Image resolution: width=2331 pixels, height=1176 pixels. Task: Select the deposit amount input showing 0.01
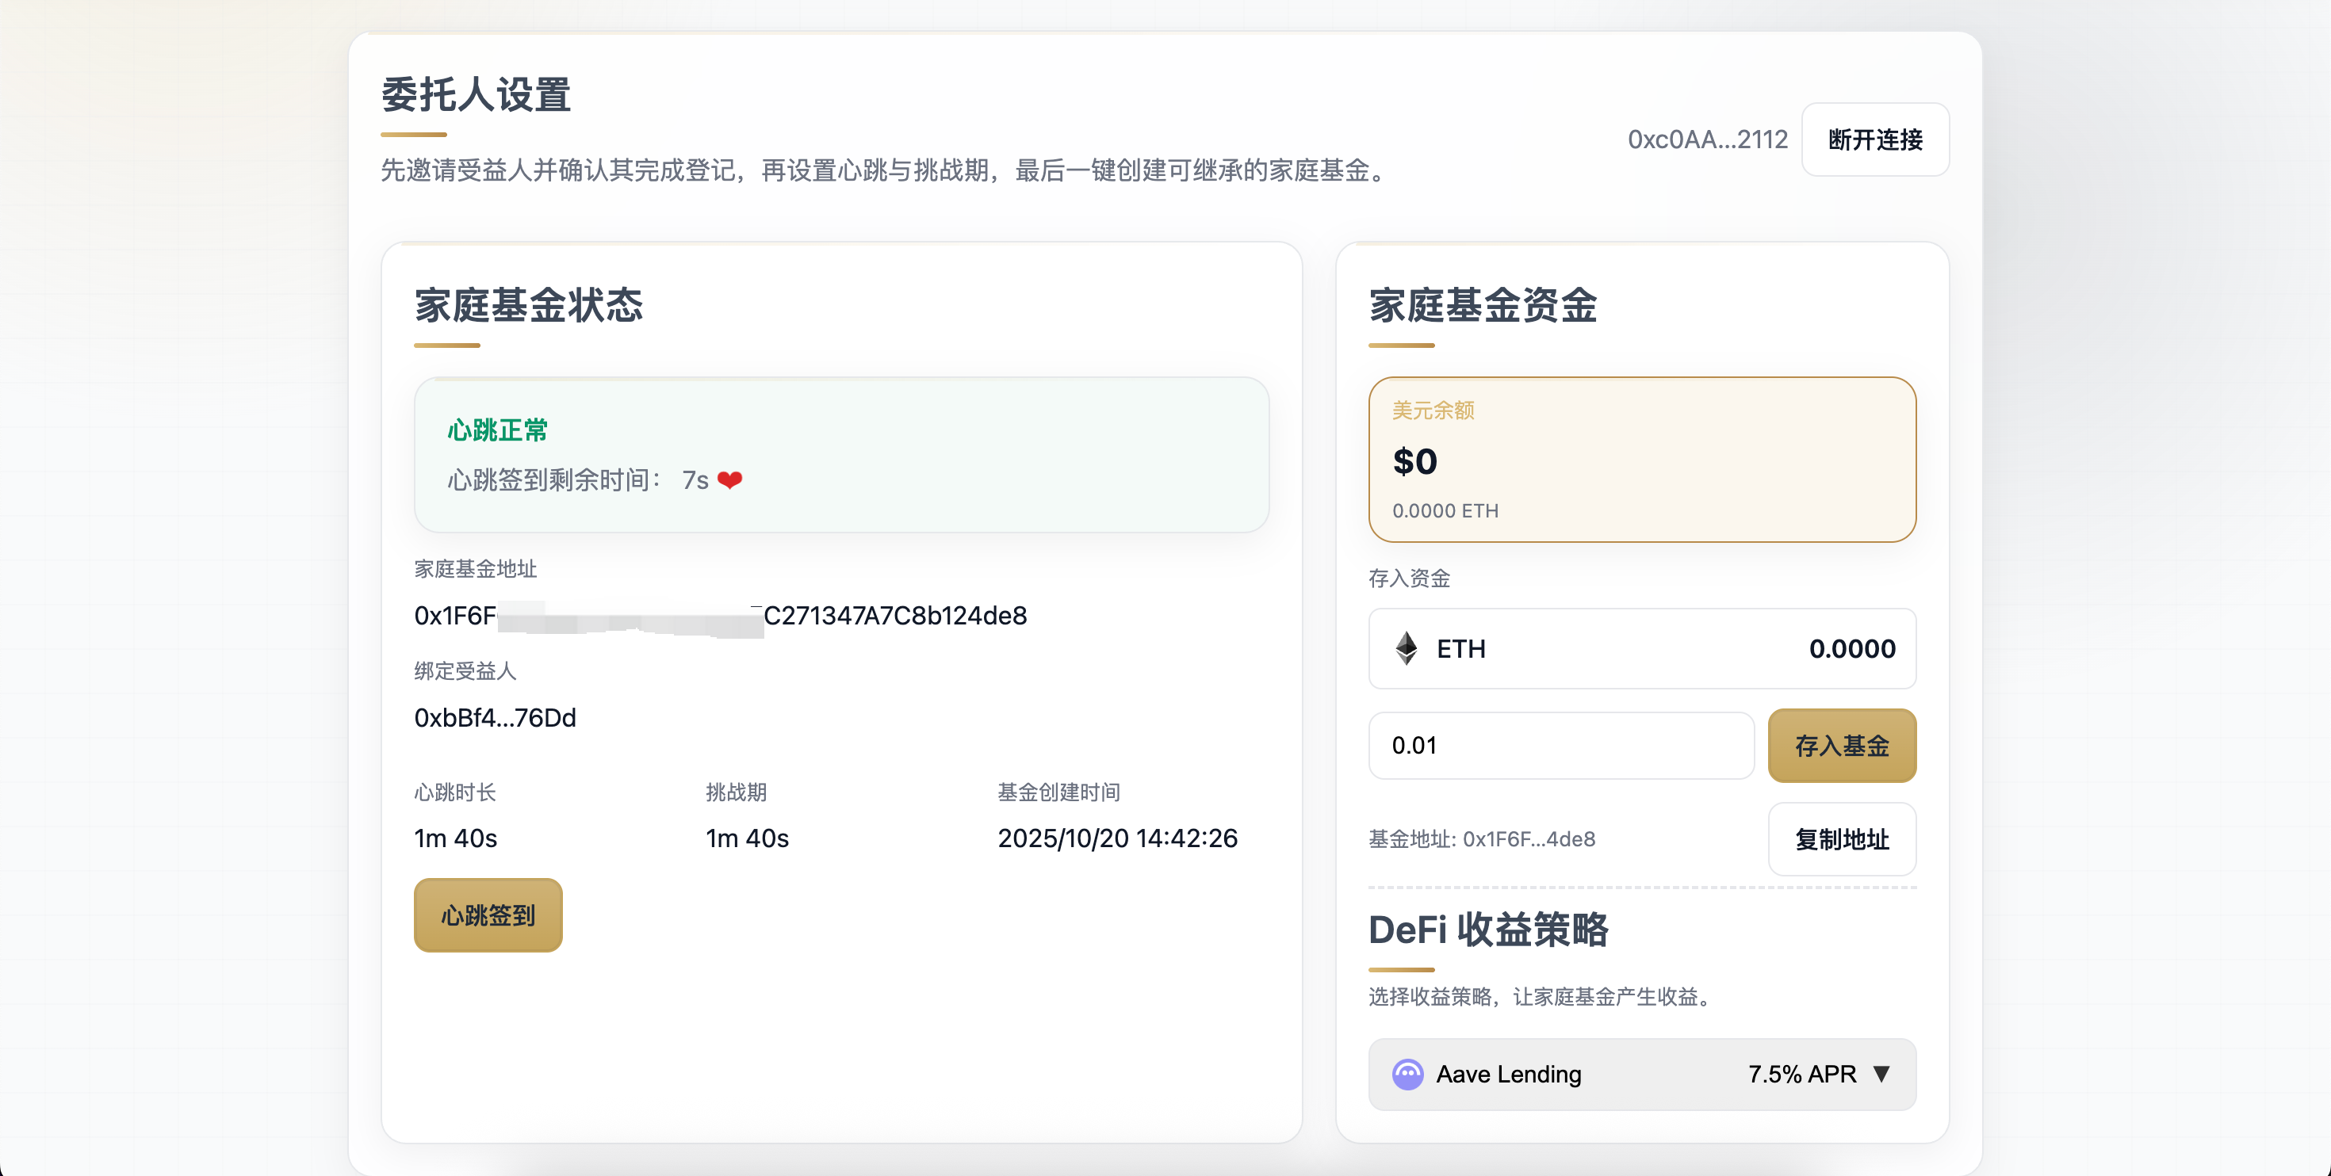click(x=1560, y=746)
